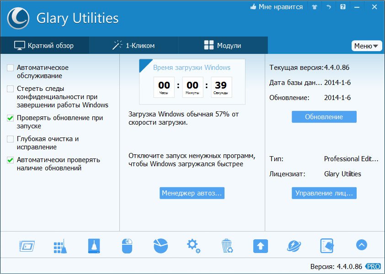
Task: Switch to Модули tab
Action: (223, 45)
